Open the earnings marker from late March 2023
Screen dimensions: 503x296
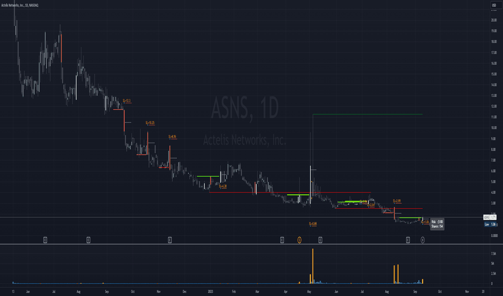click(x=282, y=239)
